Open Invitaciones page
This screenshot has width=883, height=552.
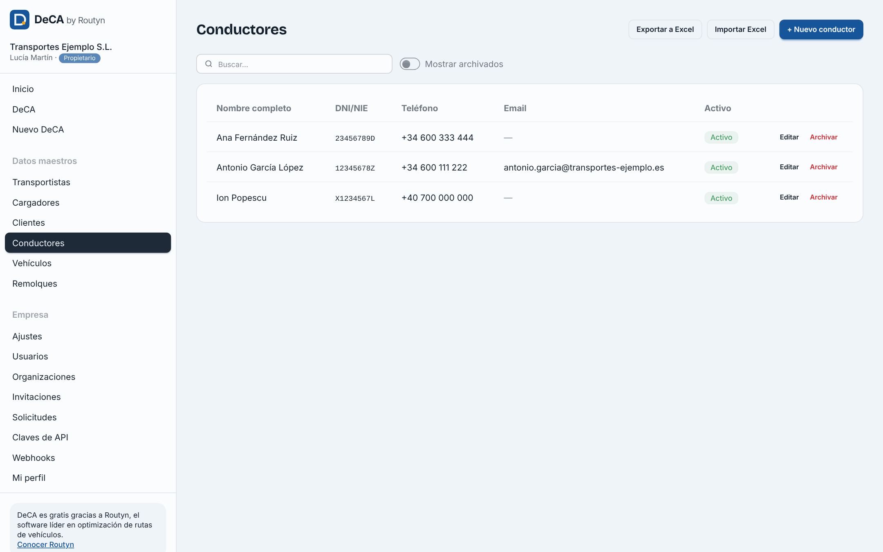point(88,397)
